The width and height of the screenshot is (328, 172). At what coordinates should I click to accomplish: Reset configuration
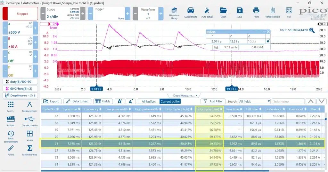tap(11, 137)
